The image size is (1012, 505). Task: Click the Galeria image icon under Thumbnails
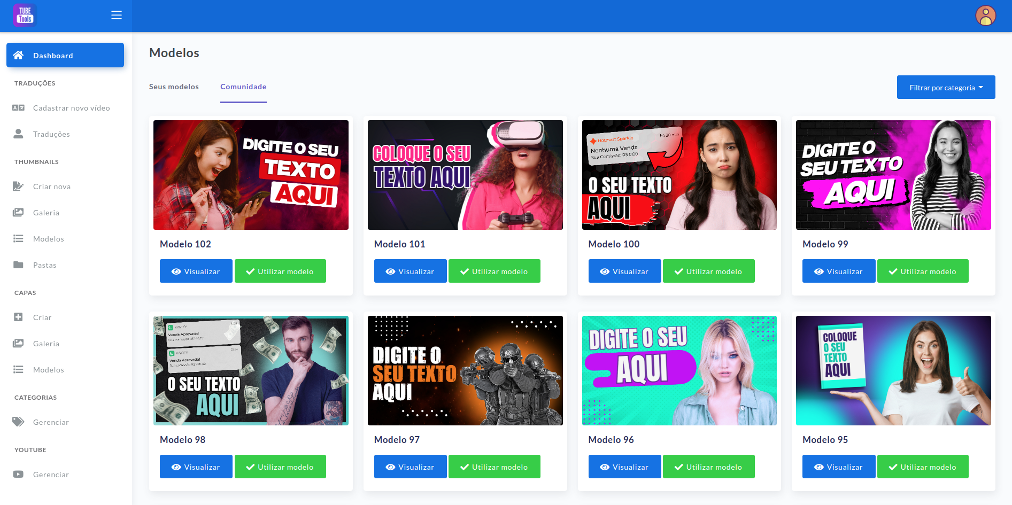coord(18,212)
